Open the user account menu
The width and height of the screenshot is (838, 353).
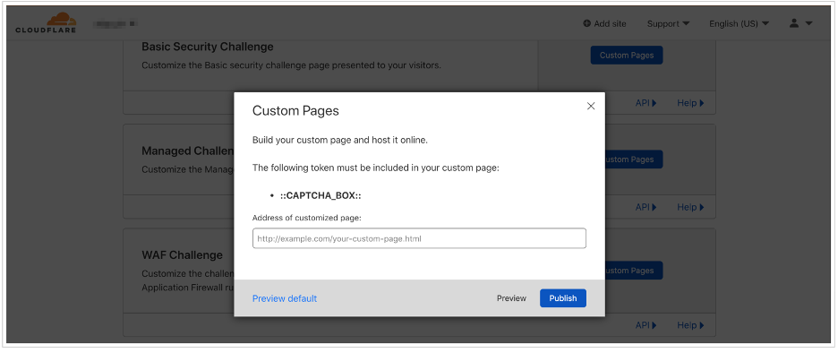tap(800, 23)
